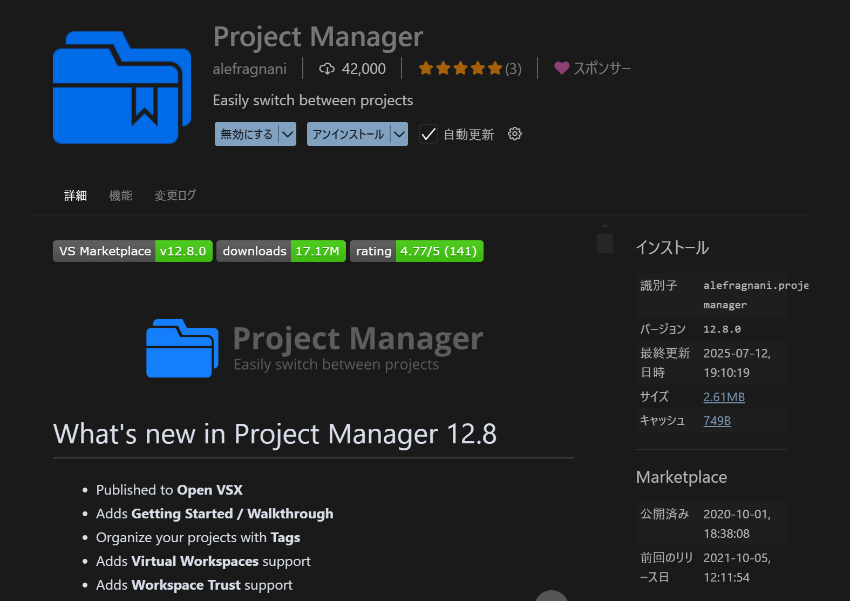Screen dimensions: 850x601
Task: Open the extension settings gear icon
Action: point(515,134)
